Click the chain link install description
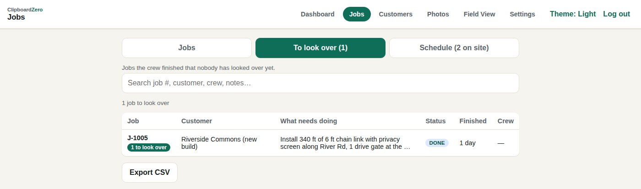Screen dimensions: 641x189 tap(345, 143)
